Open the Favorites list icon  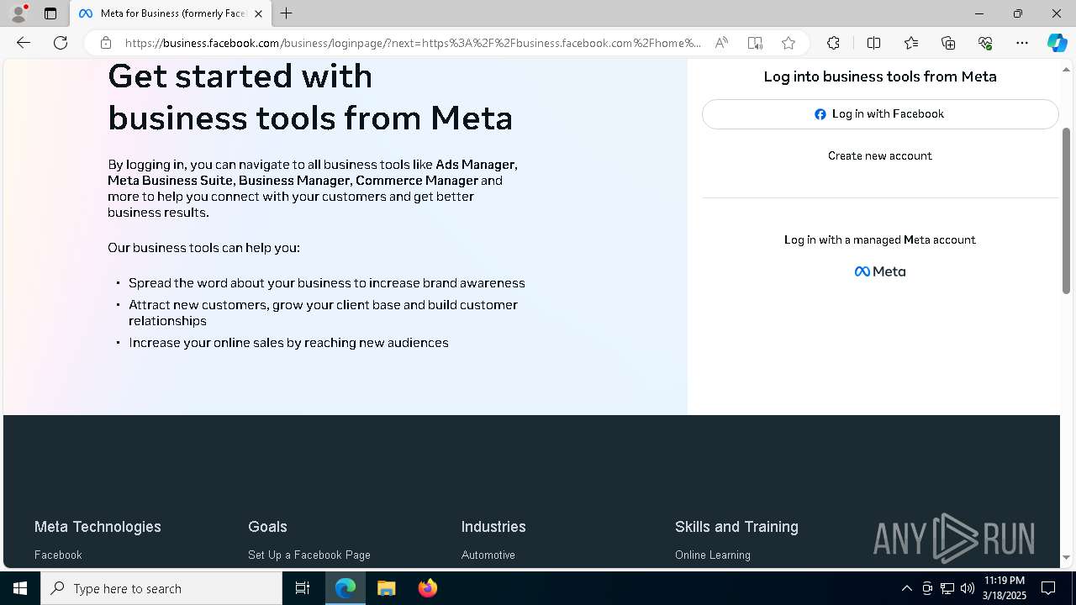pyautogui.click(x=911, y=43)
